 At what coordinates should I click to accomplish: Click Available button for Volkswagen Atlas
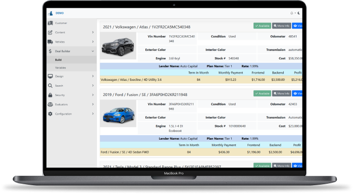pos(262,26)
